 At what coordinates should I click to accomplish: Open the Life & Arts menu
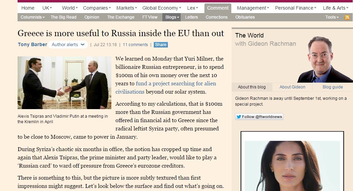click(335, 8)
